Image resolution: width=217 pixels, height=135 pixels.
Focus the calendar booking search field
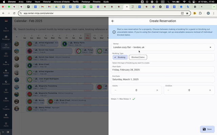tap(61, 29)
